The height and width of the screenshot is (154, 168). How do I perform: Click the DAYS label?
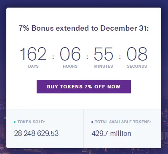[33, 66]
